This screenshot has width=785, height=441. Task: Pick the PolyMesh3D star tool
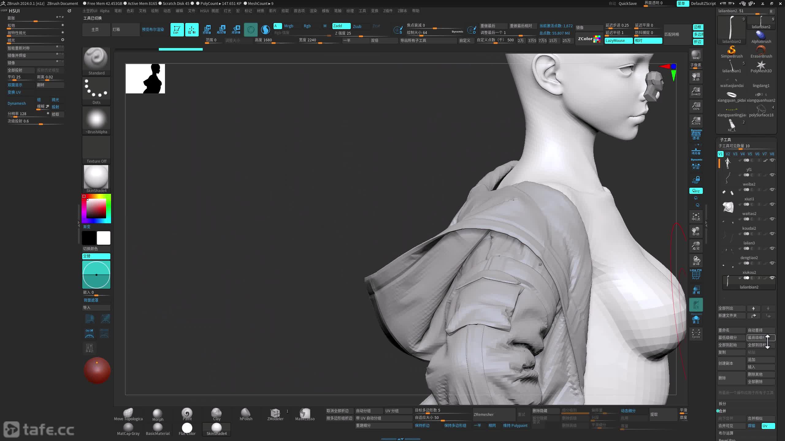(761, 67)
